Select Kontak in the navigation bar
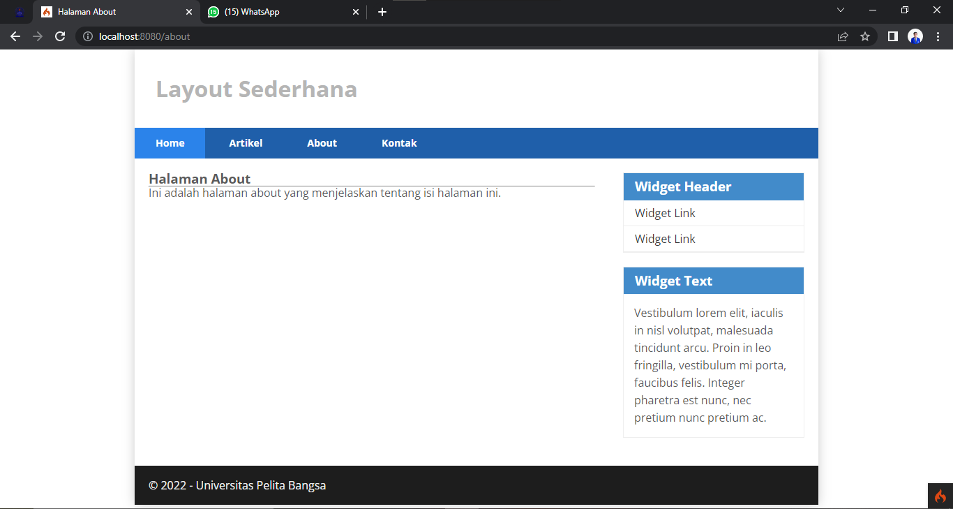The image size is (953, 509). tap(399, 142)
